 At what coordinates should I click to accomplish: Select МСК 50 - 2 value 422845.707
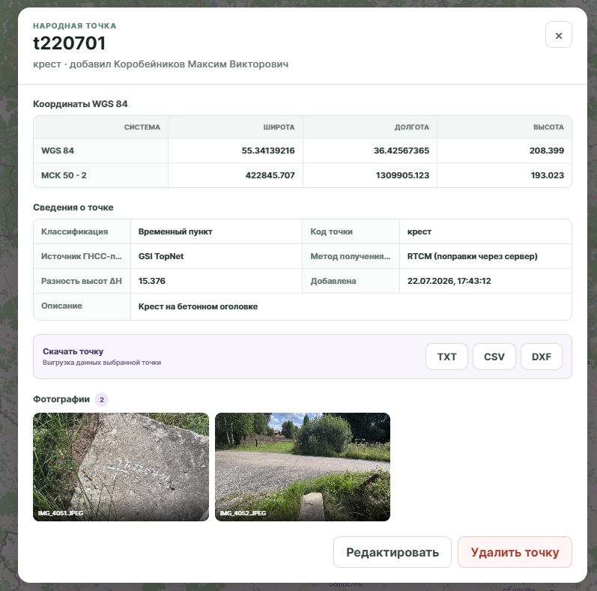point(270,175)
